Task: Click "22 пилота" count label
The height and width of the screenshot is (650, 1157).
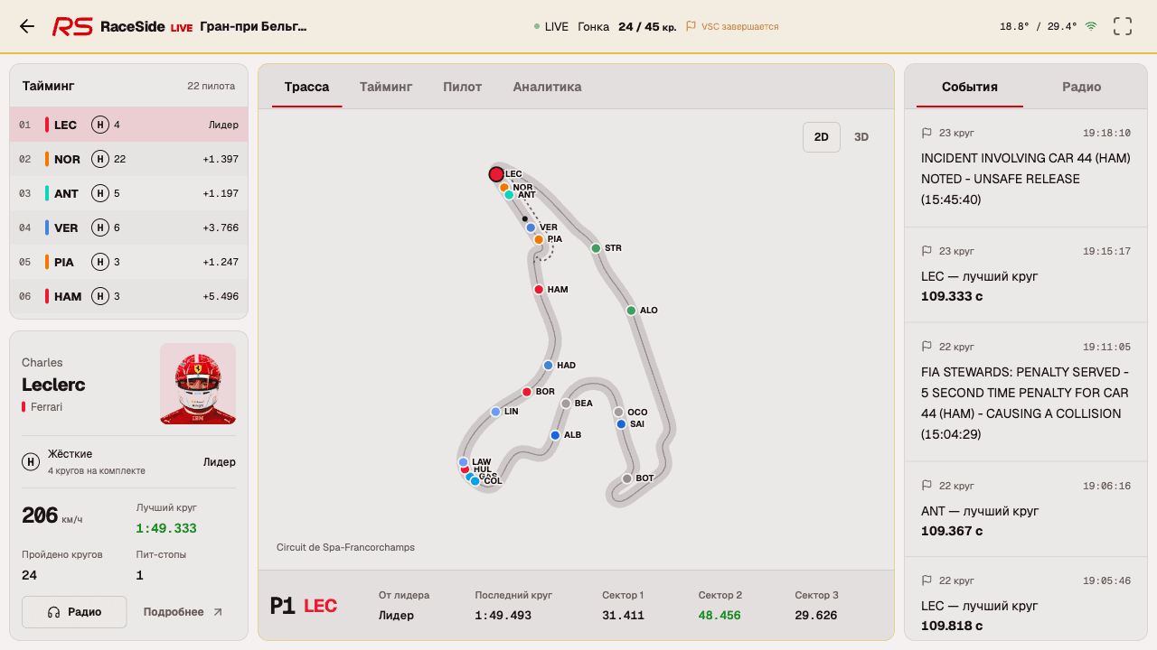Action: pyautogui.click(x=212, y=86)
